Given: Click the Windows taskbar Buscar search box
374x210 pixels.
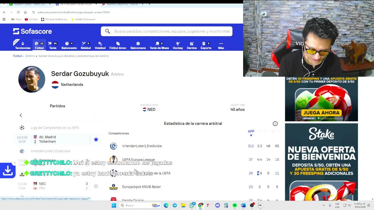Looking at the screenshot, I should click(140, 205).
